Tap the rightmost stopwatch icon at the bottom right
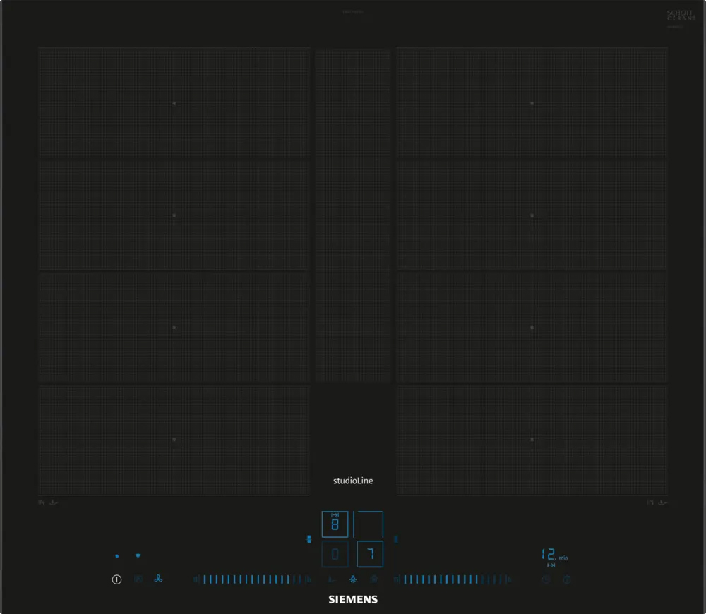Image resolution: width=706 pixels, height=614 pixels. click(x=567, y=579)
